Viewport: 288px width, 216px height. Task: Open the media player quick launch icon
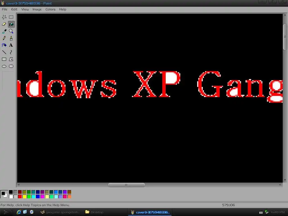[31, 212]
